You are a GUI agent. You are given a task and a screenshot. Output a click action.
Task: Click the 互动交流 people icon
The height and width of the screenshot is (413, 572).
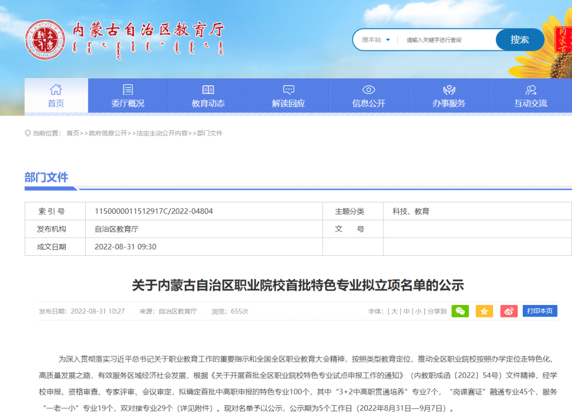(531, 90)
